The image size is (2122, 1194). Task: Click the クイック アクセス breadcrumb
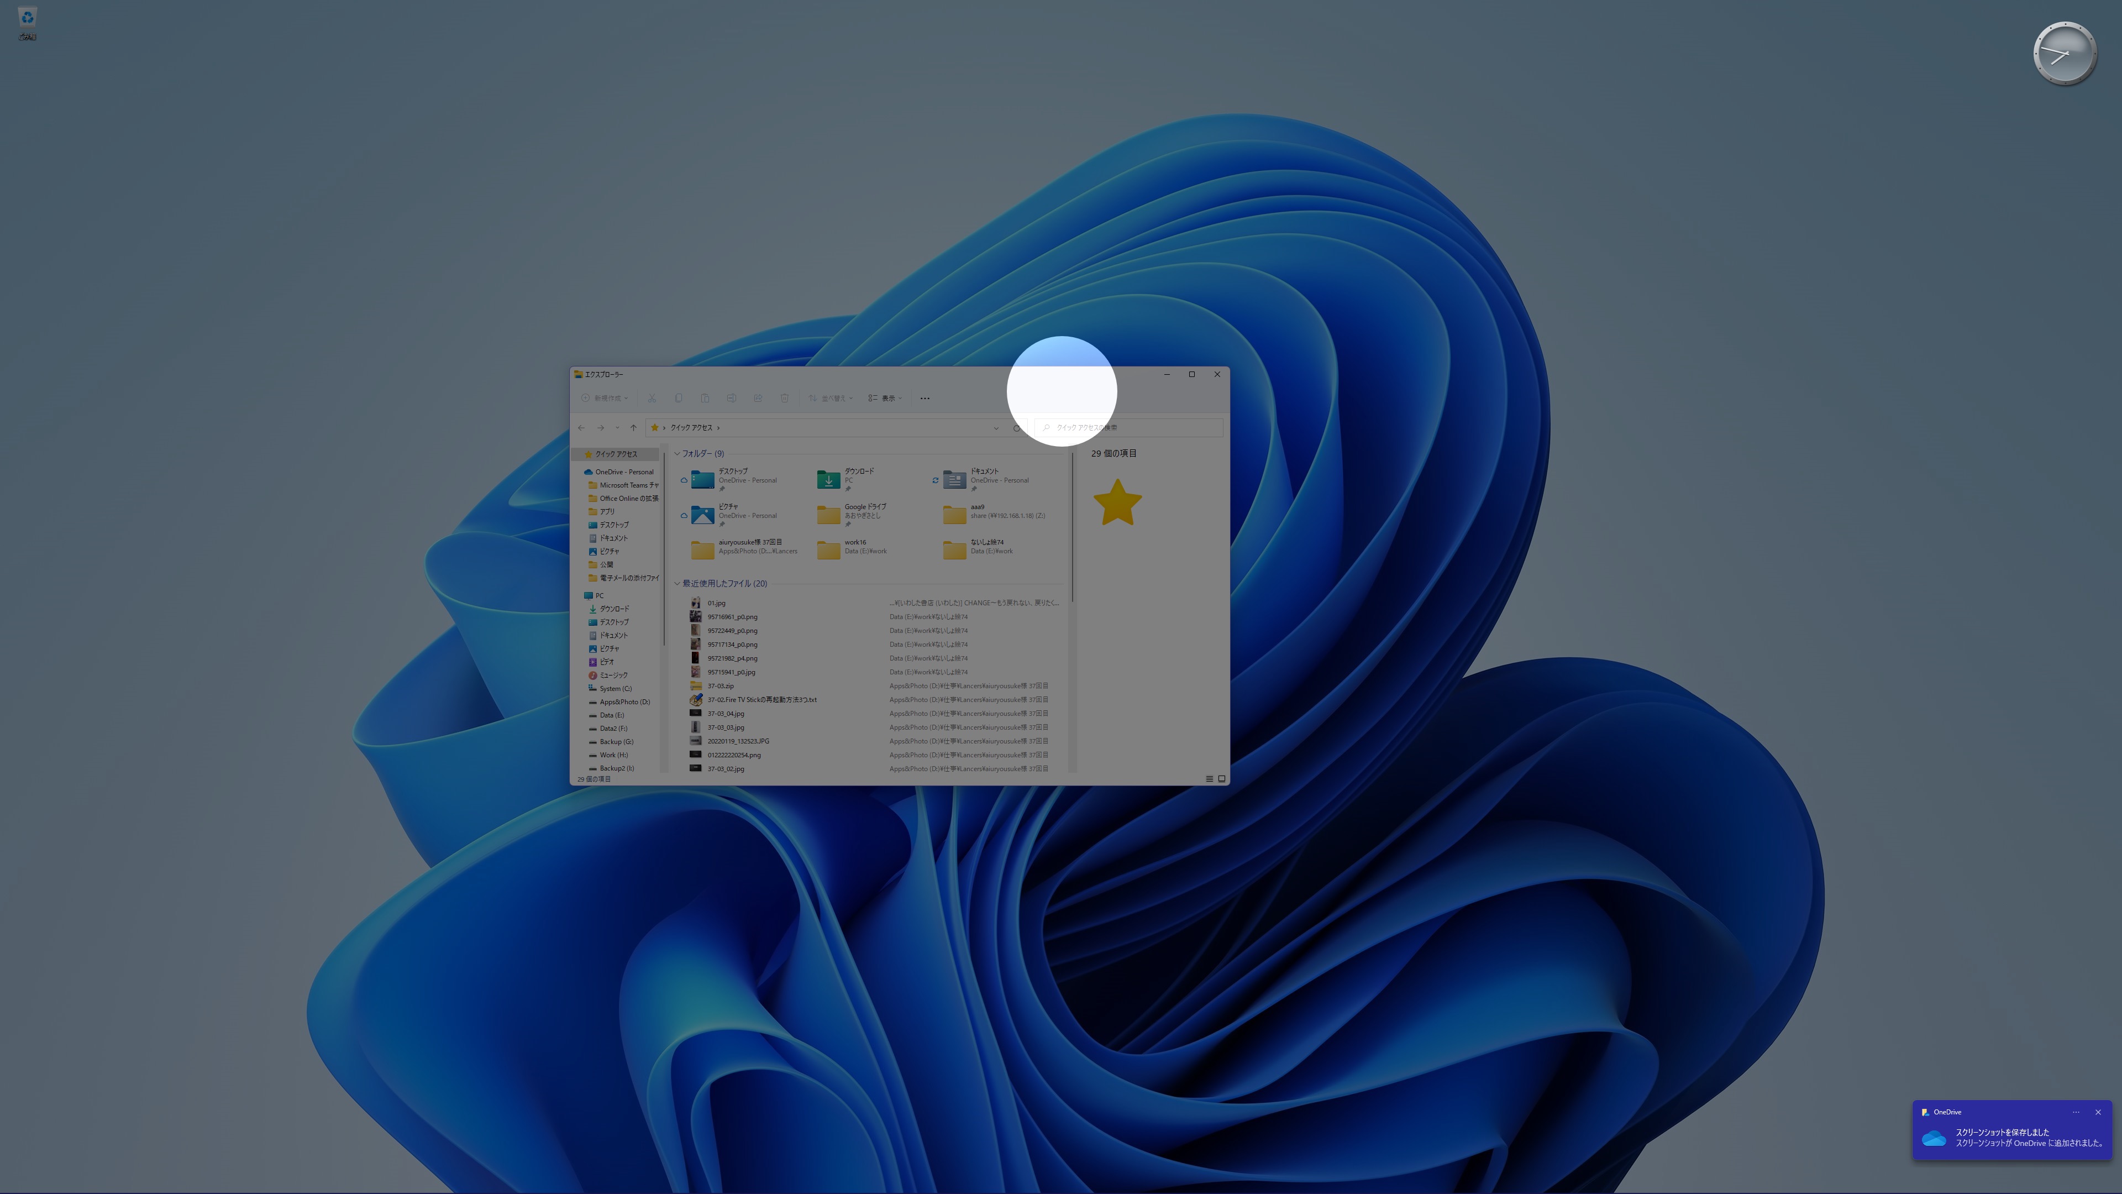691,428
